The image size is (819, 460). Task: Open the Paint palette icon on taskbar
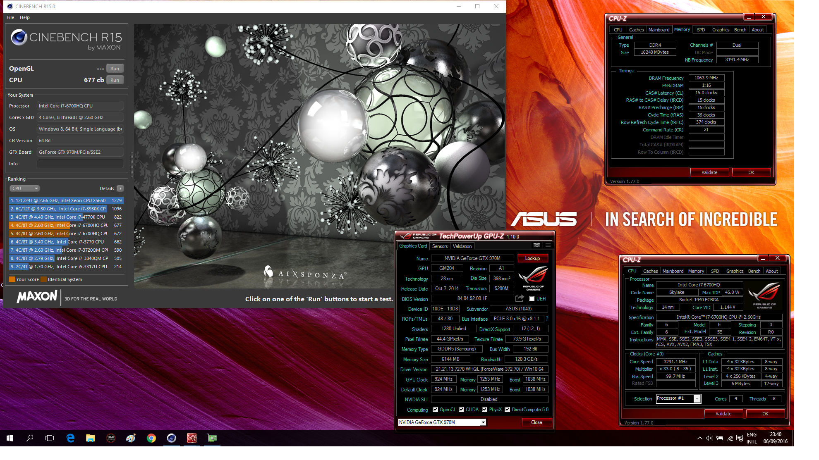click(131, 438)
